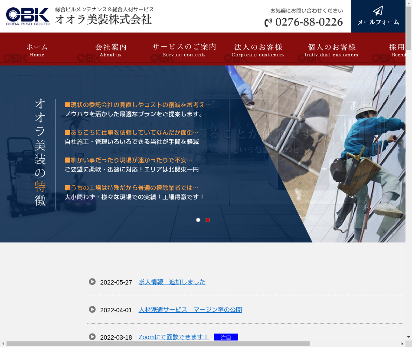Click the paper plane mail form icon

(x=378, y=11)
